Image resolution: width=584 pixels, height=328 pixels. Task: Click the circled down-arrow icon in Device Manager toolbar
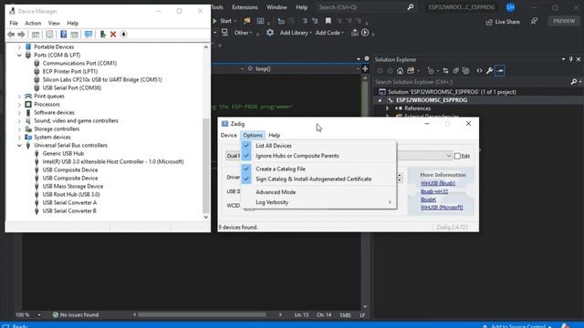point(124,35)
